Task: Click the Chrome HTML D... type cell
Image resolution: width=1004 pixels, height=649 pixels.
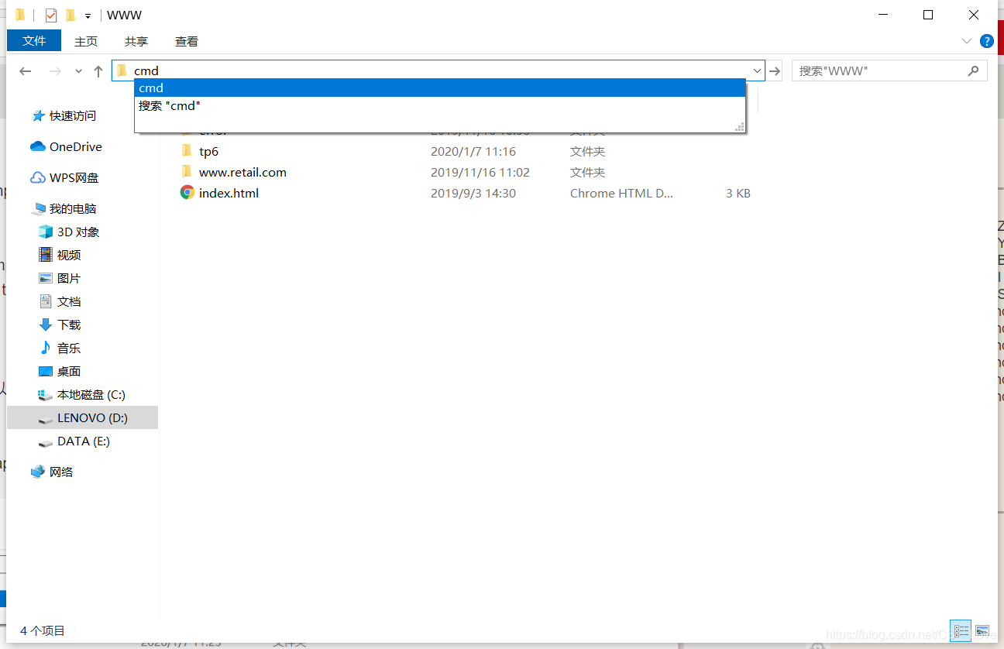Action: click(622, 194)
